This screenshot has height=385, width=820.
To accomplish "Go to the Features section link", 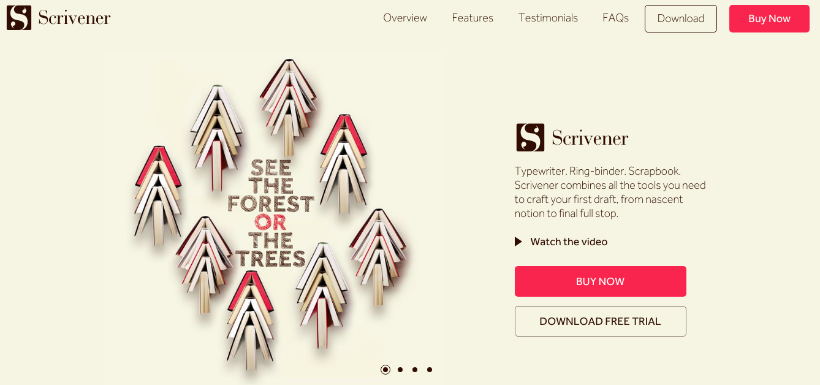I will click(x=473, y=18).
